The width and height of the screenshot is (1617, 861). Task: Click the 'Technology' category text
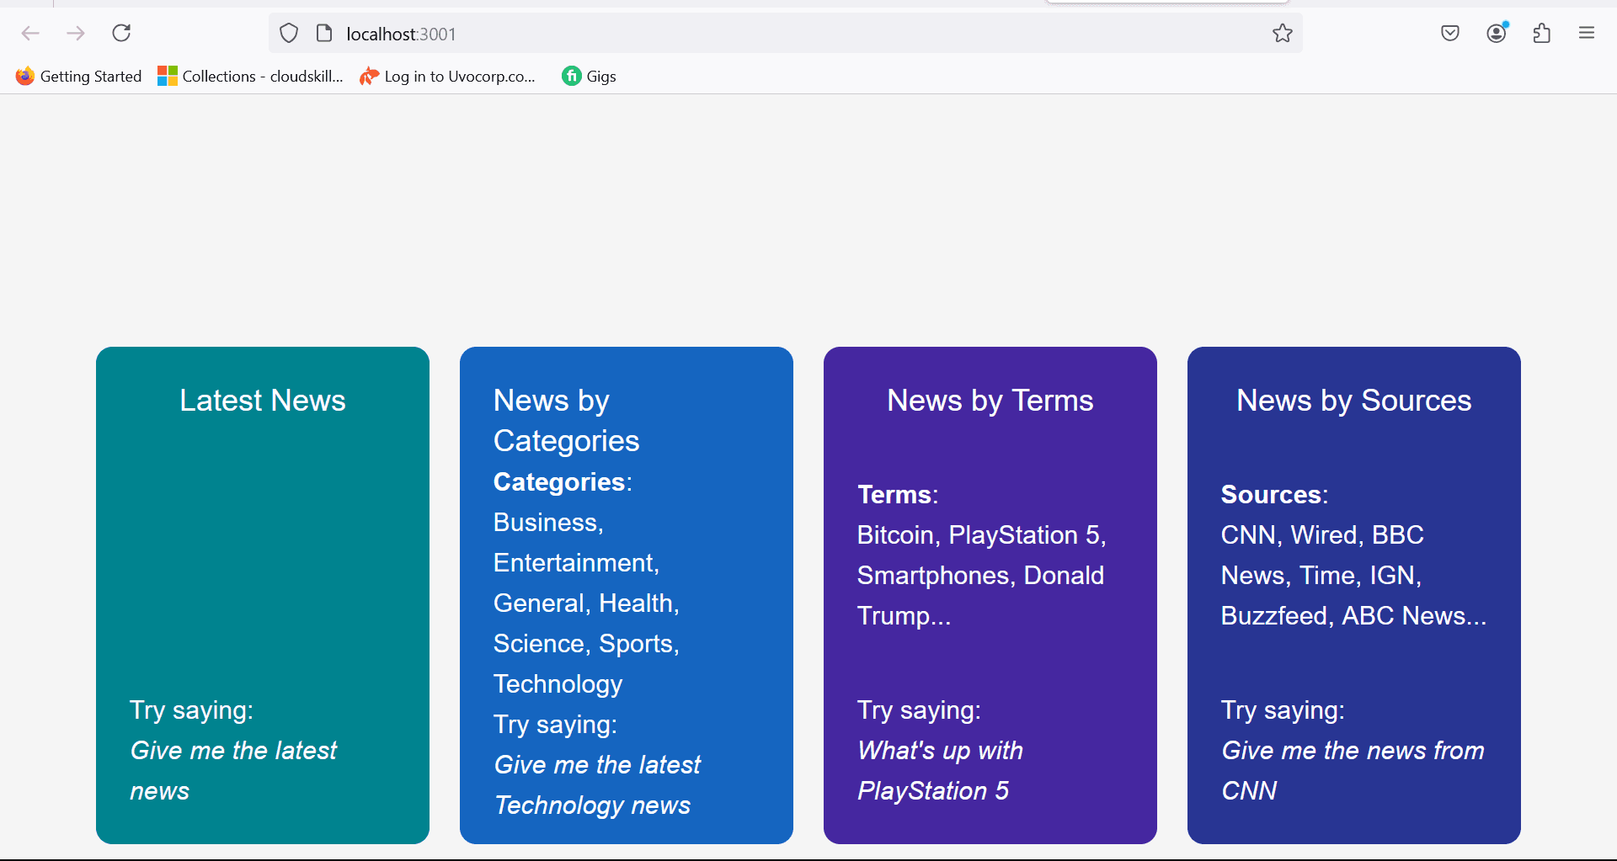click(x=558, y=684)
